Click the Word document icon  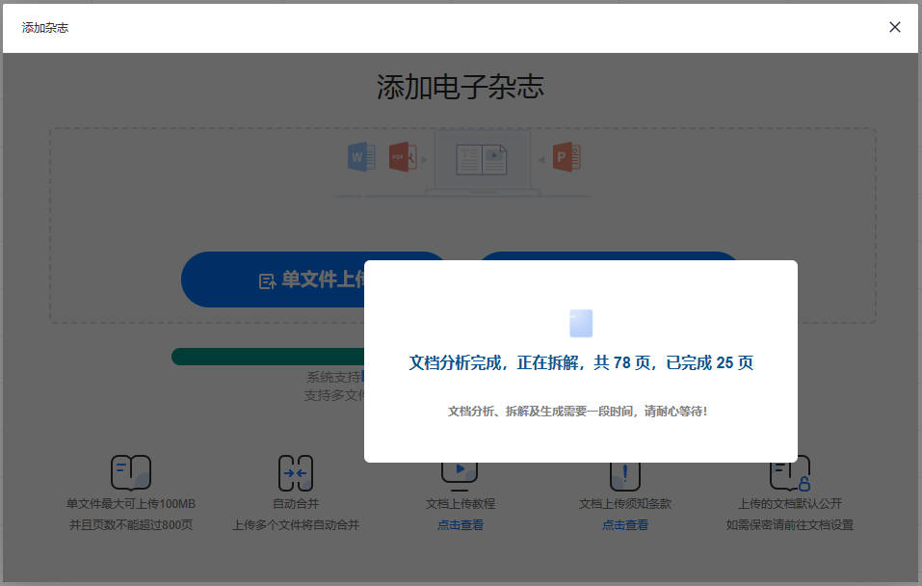pos(361,156)
